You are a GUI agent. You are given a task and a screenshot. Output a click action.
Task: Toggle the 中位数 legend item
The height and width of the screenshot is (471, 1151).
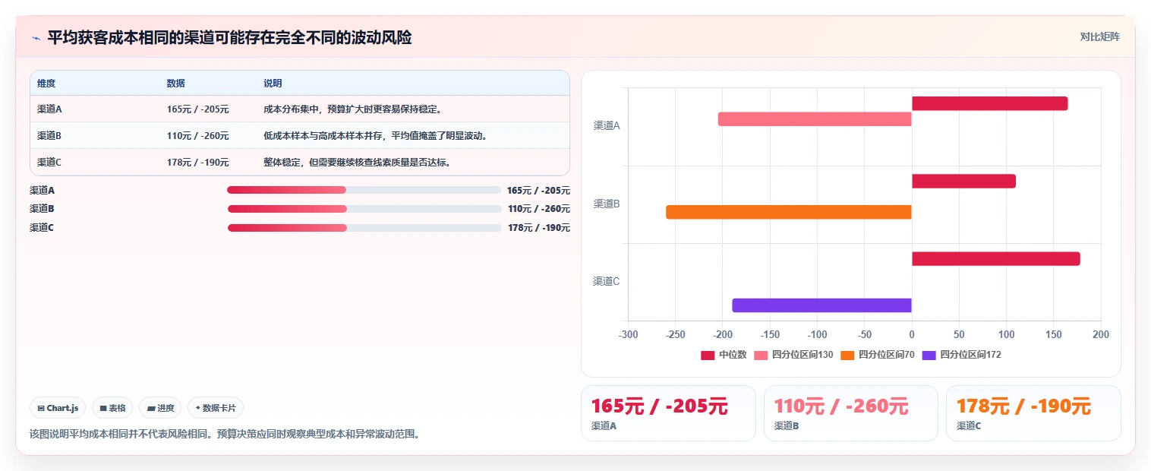[x=724, y=355]
